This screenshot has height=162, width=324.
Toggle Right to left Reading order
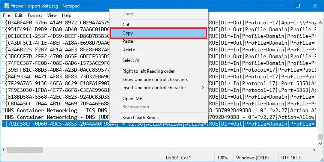[159, 71]
